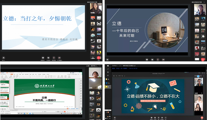207x120 pixels.
Task: Zoom out the 远绩不辞小 slide viewer
Action: point(117,76)
